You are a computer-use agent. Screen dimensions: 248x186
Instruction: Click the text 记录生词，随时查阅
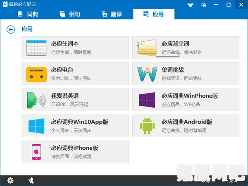[71, 52]
